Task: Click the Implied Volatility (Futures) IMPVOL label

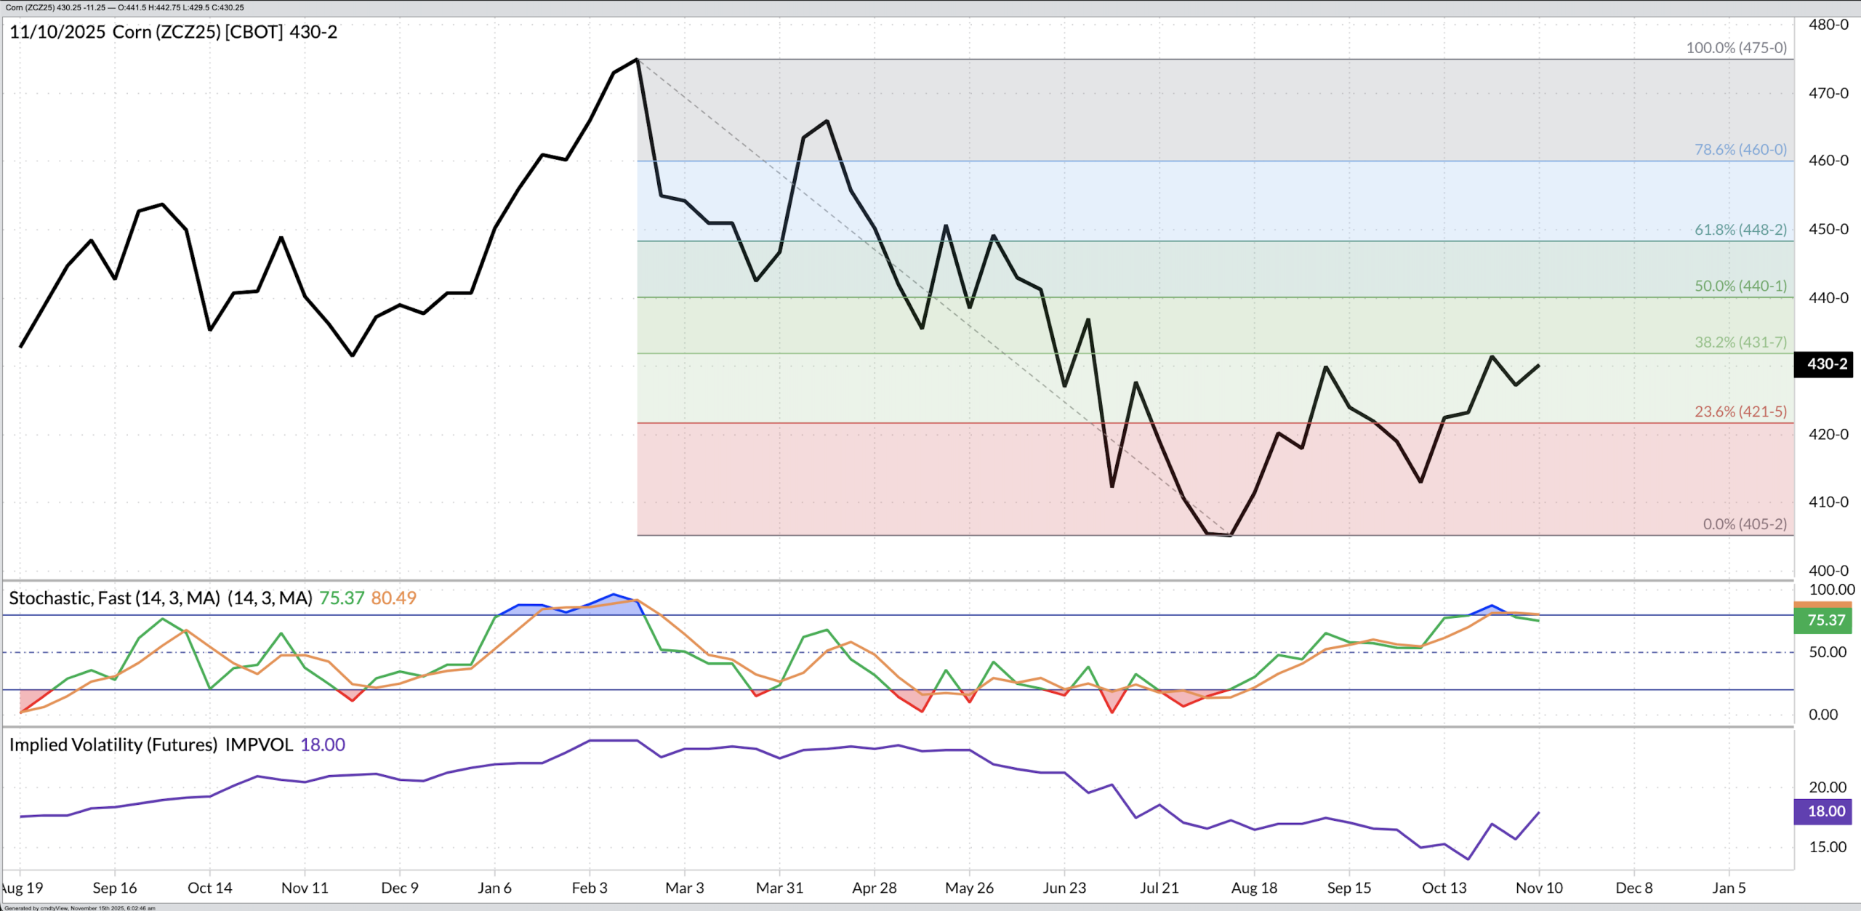Action: [150, 745]
